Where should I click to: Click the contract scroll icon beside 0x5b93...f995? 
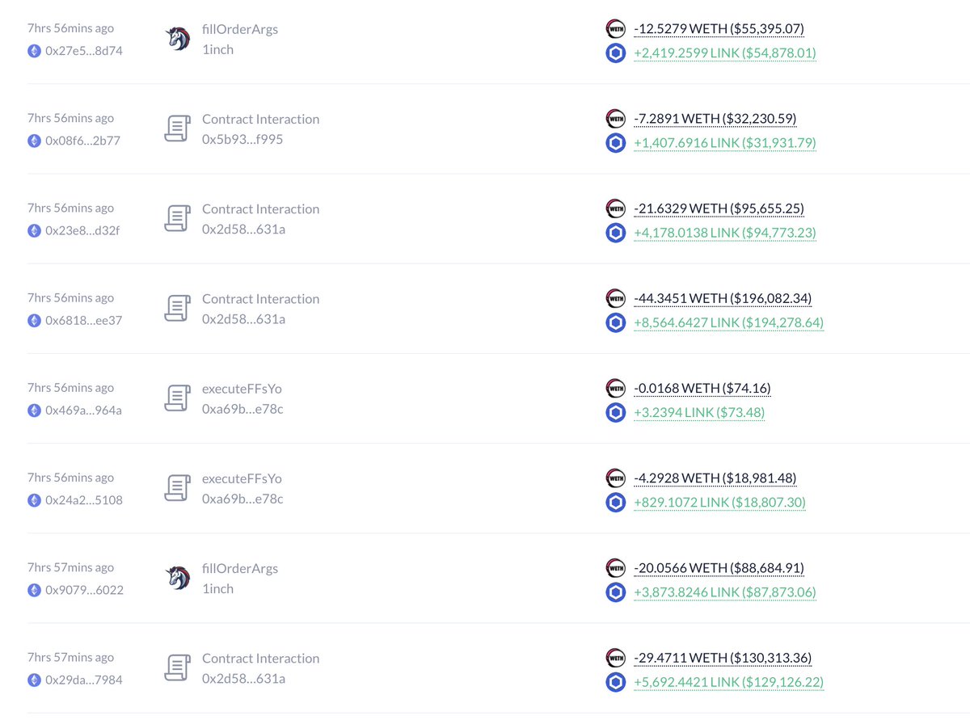point(178,128)
